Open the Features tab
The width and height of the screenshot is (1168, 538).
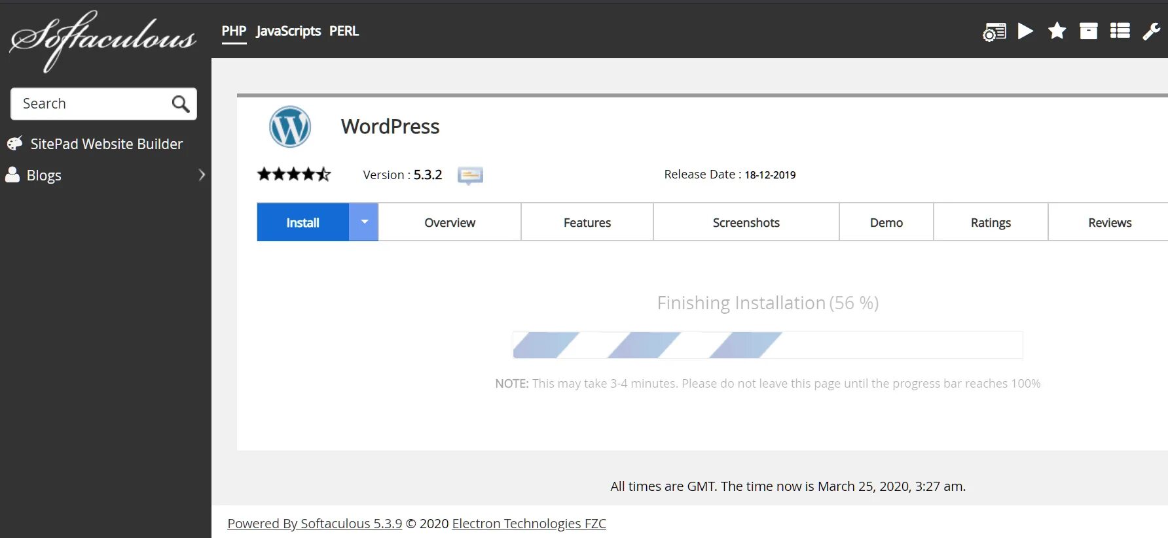point(587,222)
